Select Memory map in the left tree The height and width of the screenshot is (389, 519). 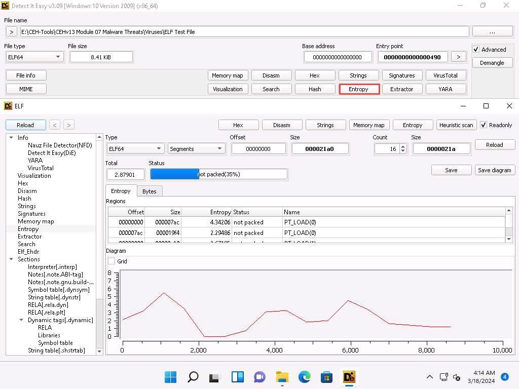pyautogui.click(x=35, y=221)
